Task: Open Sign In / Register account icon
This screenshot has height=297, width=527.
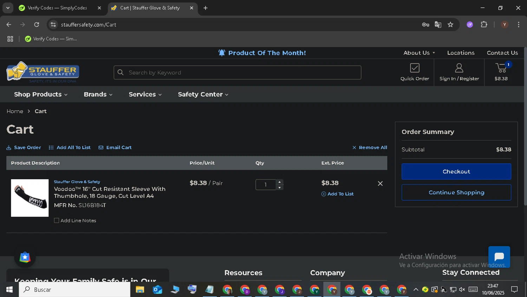Action: [459, 72]
